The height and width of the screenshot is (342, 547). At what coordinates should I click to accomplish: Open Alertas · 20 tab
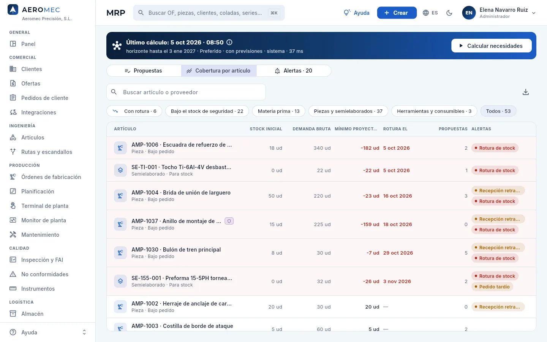pyautogui.click(x=294, y=71)
